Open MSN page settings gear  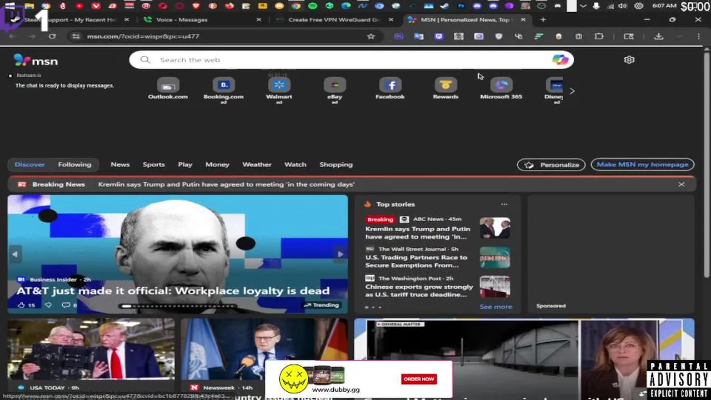coord(629,59)
